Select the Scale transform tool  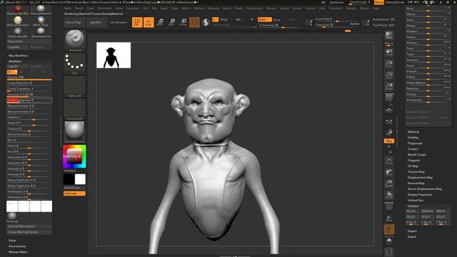click(171, 22)
